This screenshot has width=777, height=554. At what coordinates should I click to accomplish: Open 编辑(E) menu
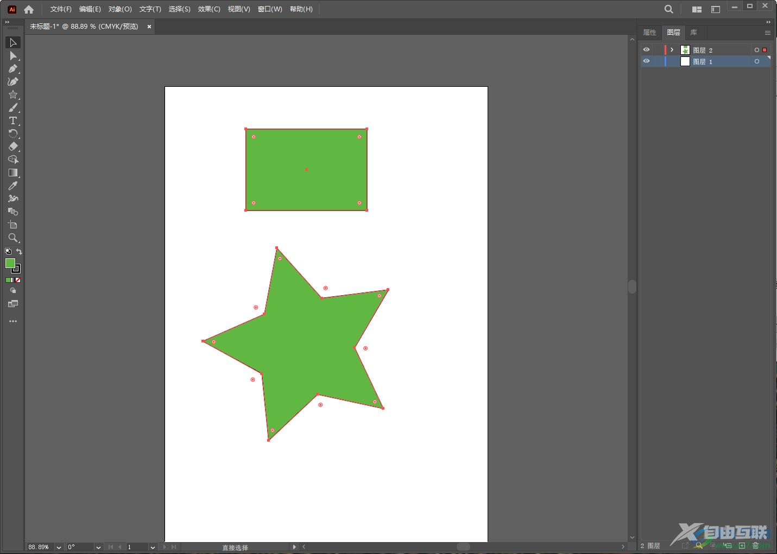(x=90, y=9)
